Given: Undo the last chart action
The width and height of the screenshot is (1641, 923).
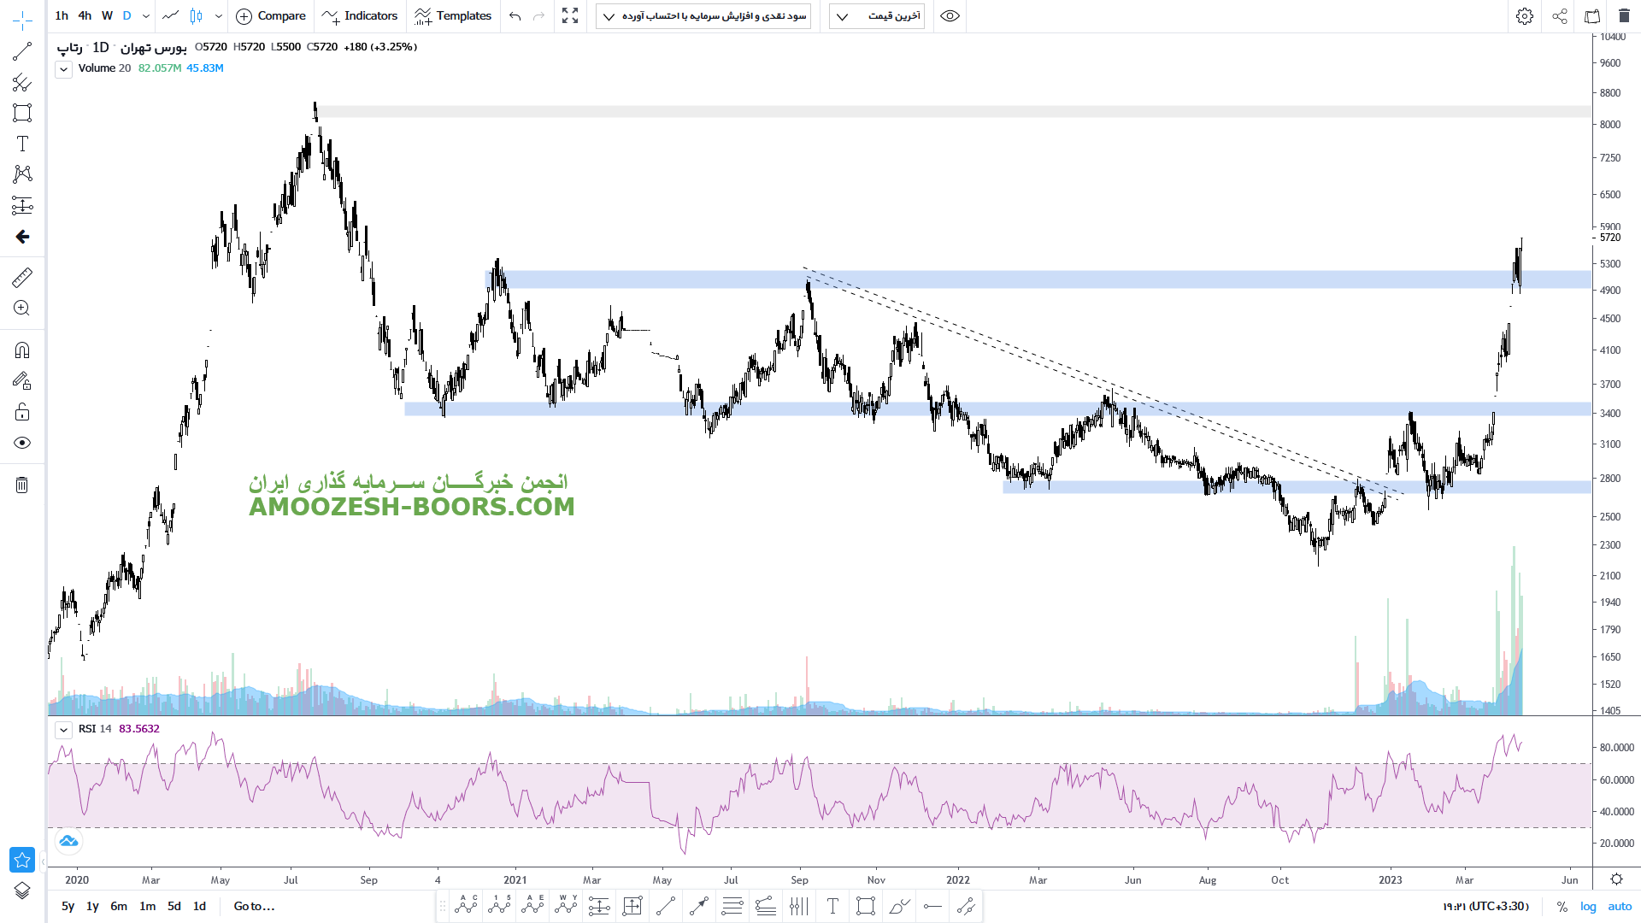Looking at the screenshot, I should point(515,16).
